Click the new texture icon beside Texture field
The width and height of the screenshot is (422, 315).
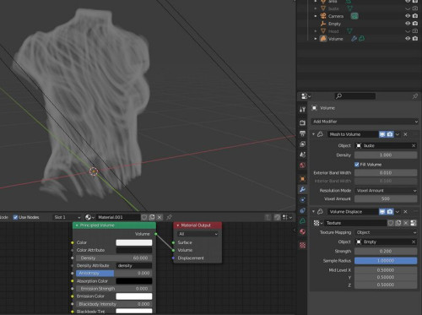(398, 223)
